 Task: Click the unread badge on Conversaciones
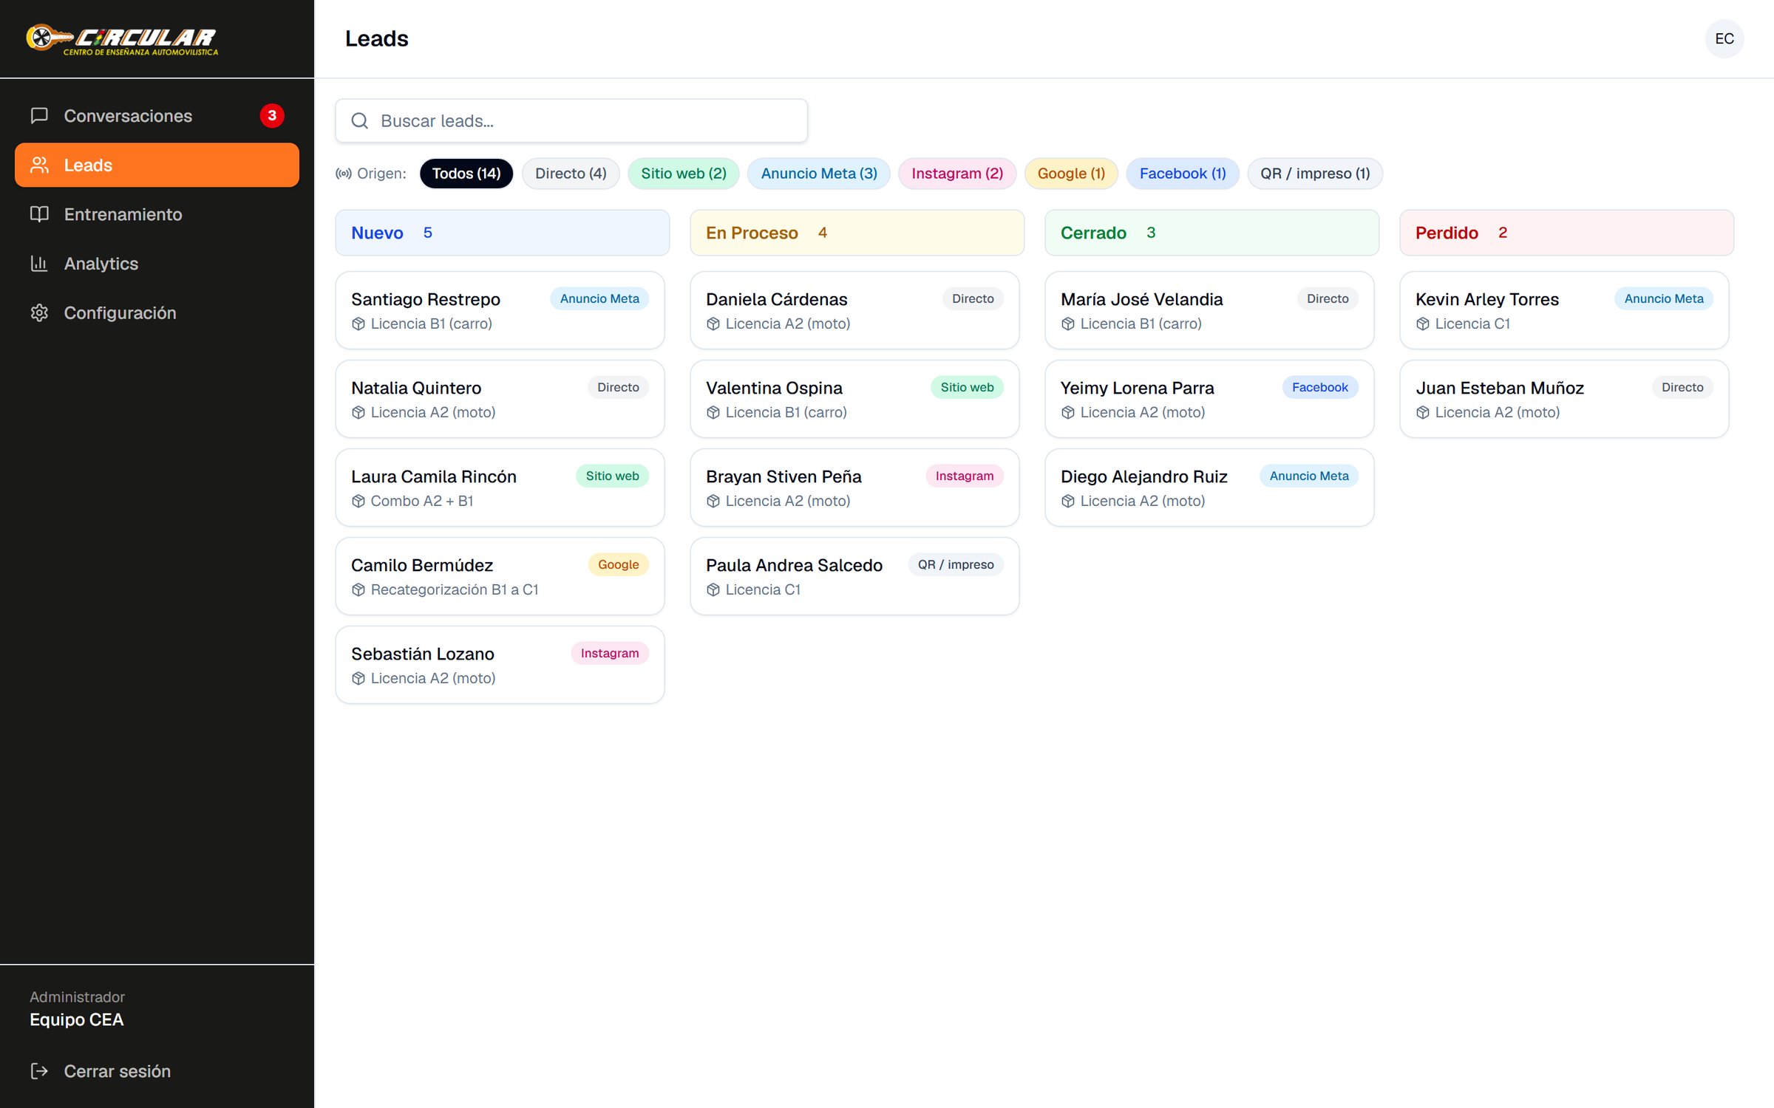pos(272,115)
